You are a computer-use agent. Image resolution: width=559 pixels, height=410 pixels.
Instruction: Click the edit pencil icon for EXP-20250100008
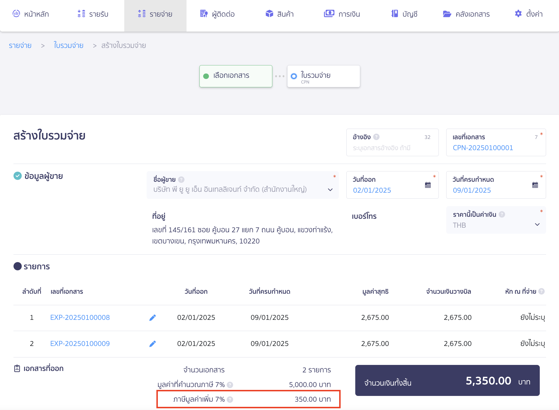point(153,318)
